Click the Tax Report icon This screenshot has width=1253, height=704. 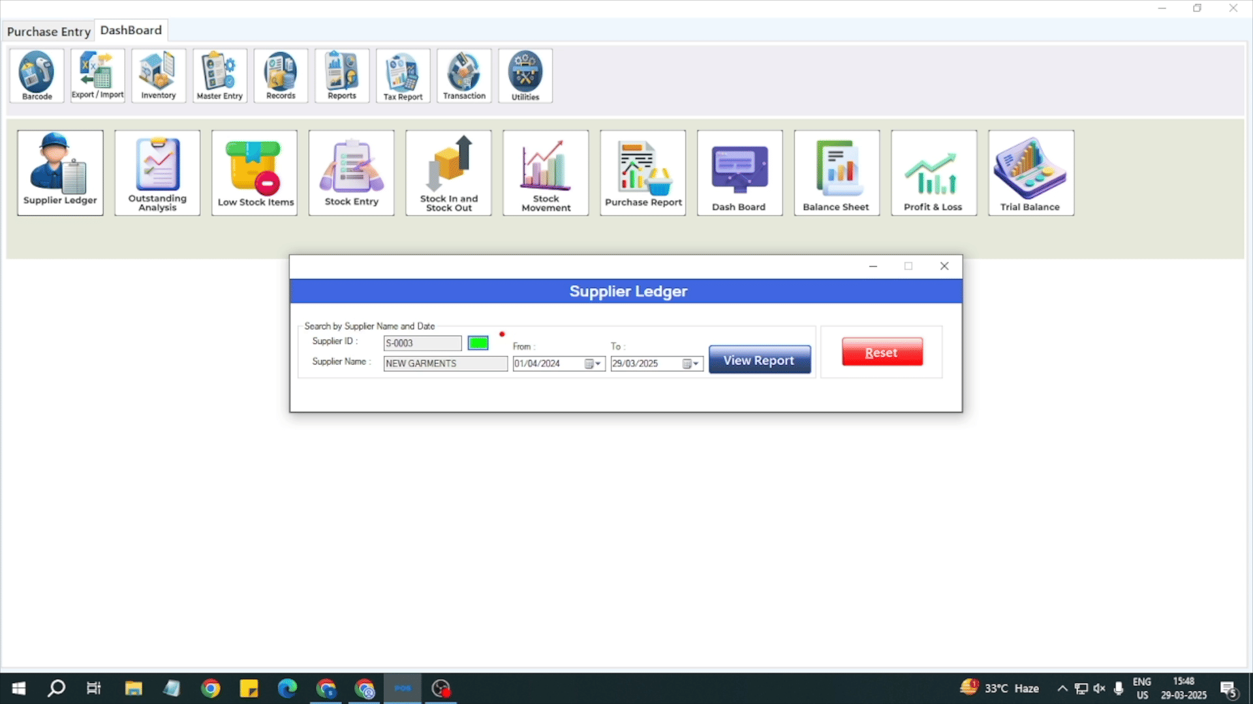point(403,76)
